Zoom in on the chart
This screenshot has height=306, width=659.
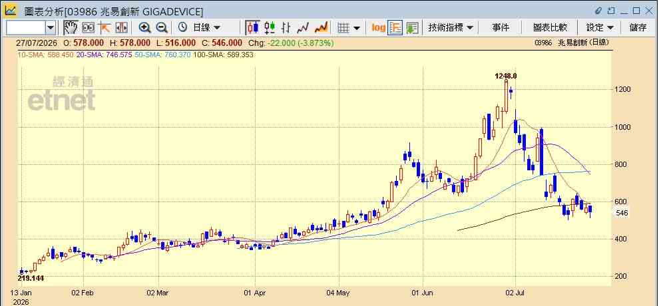[145, 28]
